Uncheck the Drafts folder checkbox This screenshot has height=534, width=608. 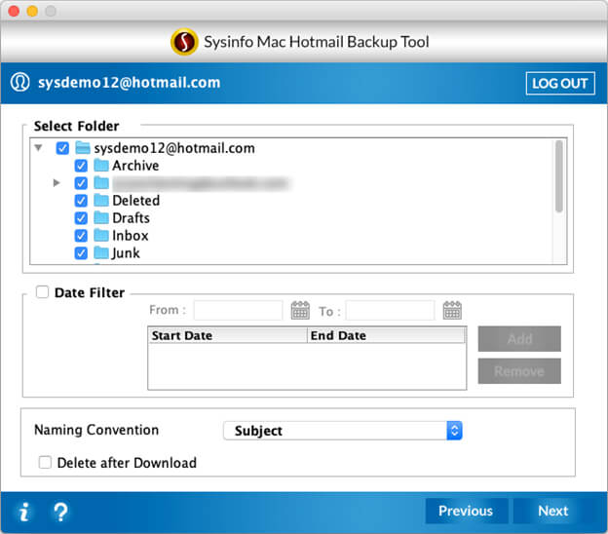click(x=81, y=218)
